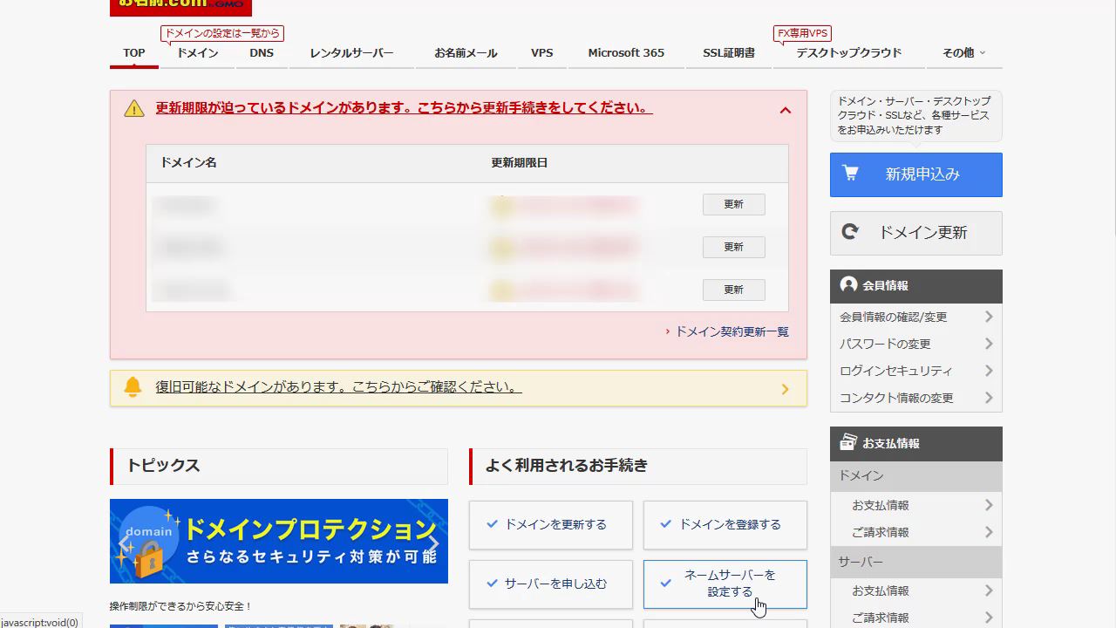Open the ドメイン契約更新一覧 link

(x=732, y=331)
